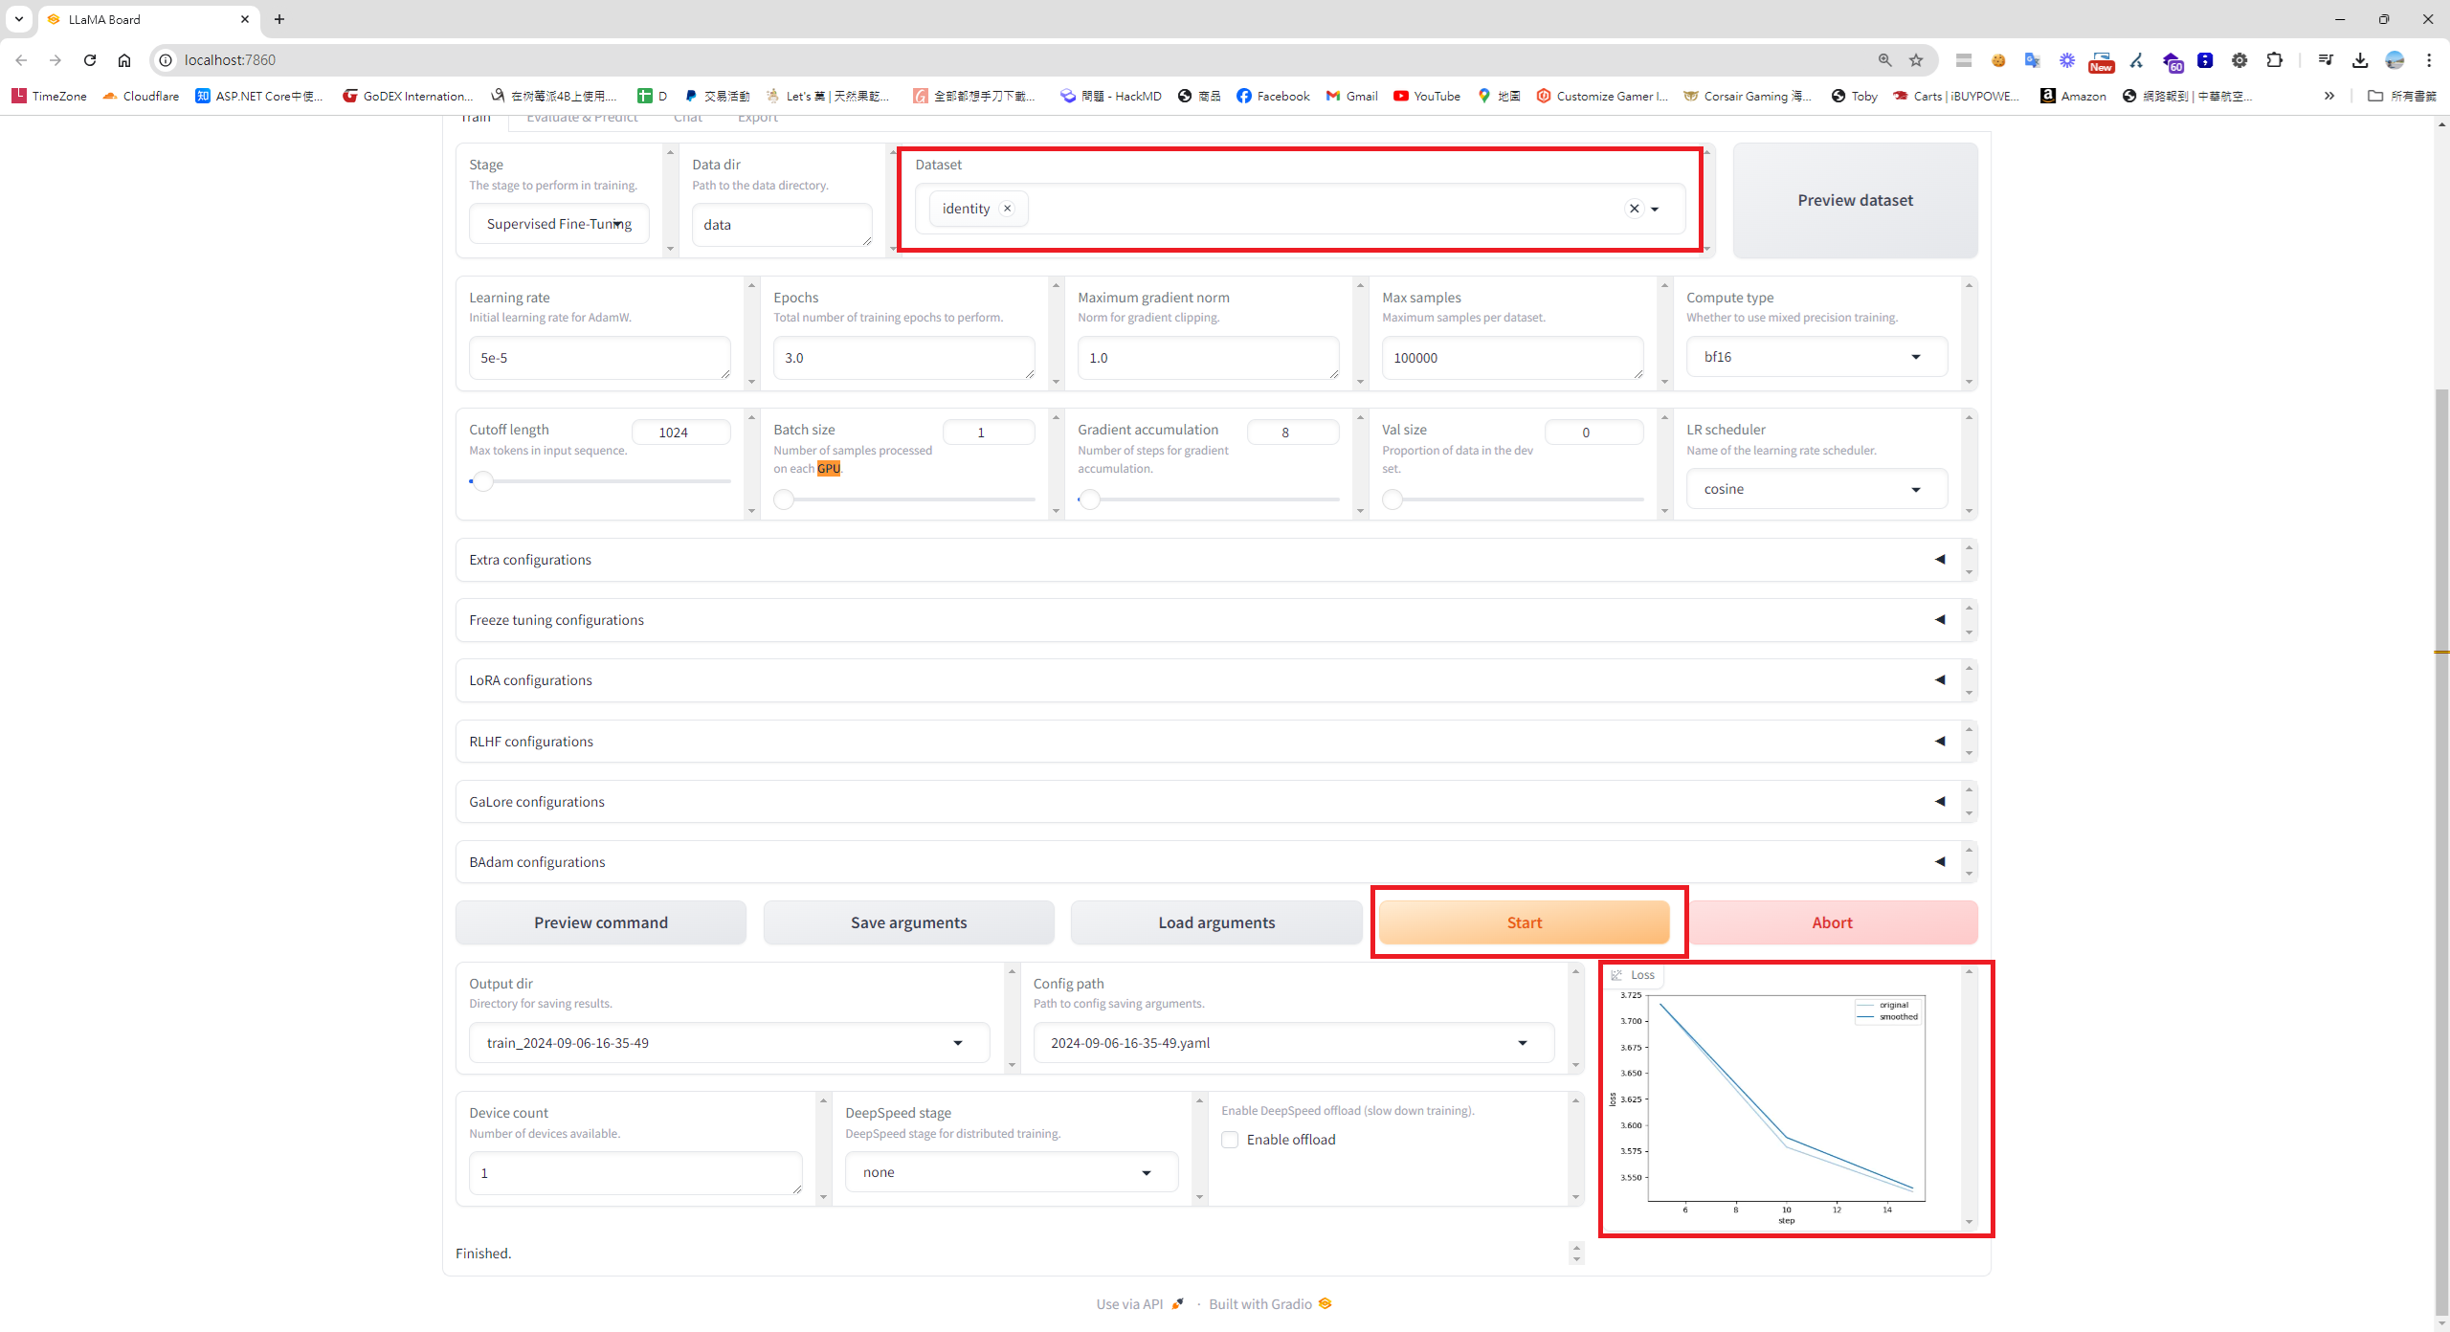Reload the browser page
Image resolution: width=2450 pixels, height=1332 pixels.
tap(90, 59)
